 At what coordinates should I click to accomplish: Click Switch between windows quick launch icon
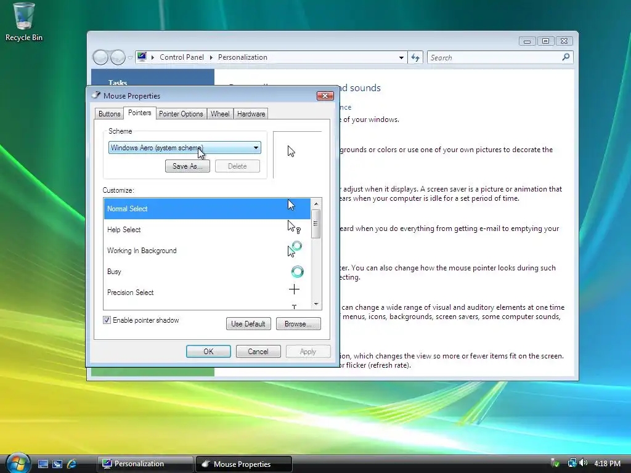click(x=57, y=464)
